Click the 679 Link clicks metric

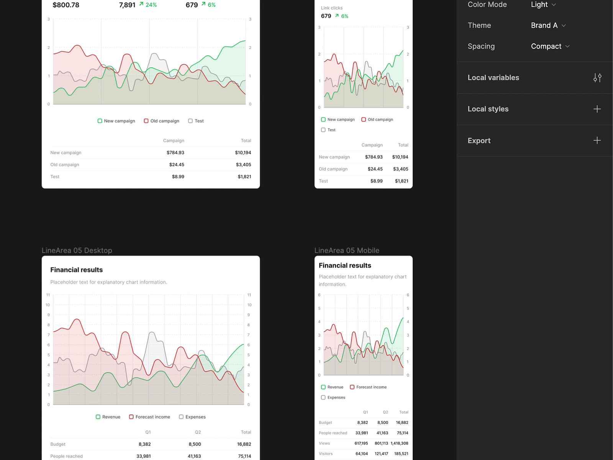326,16
